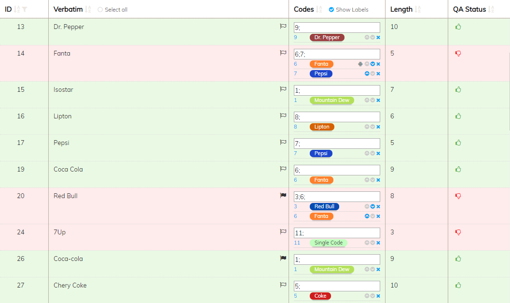Click the thumbs-up QA status for Lipton
The height and width of the screenshot is (303, 510).
pyautogui.click(x=458, y=116)
